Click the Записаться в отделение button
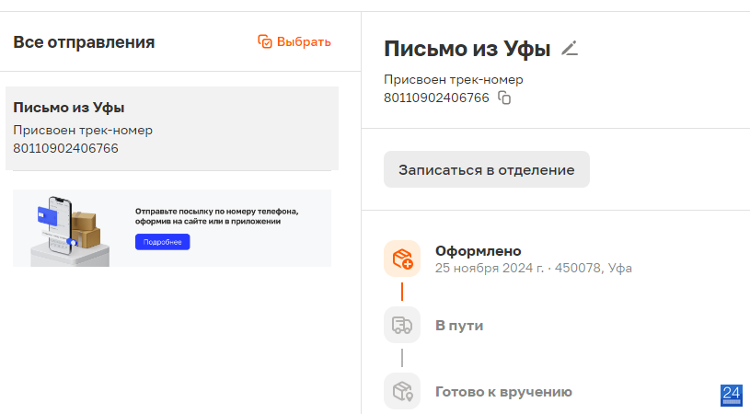The image size is (750, 414). [x=487, y=169]
